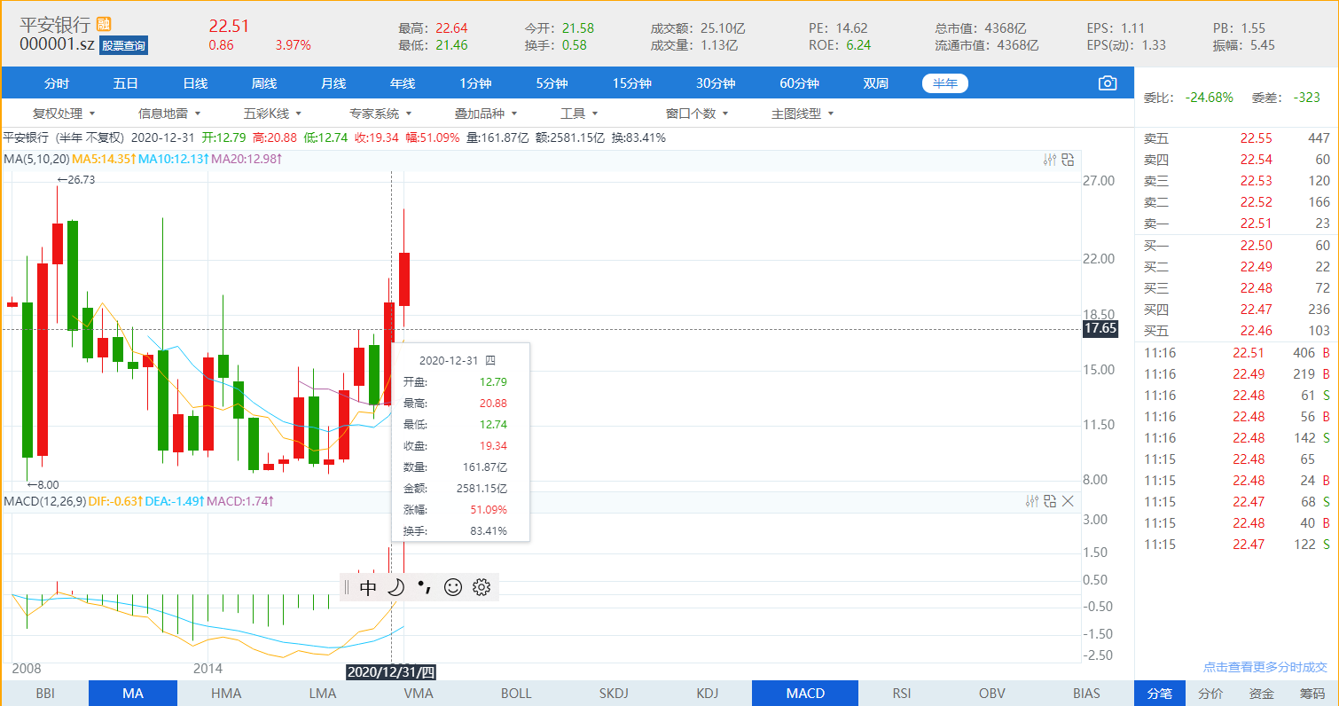1339x706 pixels.
Task: Toggle MA indicator
Action: [133, 694]
